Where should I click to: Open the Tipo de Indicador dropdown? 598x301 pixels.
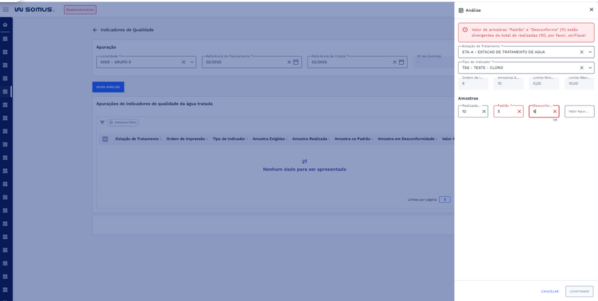pos(590,68)
